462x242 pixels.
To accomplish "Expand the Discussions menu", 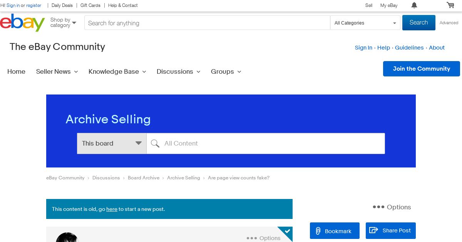I will (x=179, y=71).
